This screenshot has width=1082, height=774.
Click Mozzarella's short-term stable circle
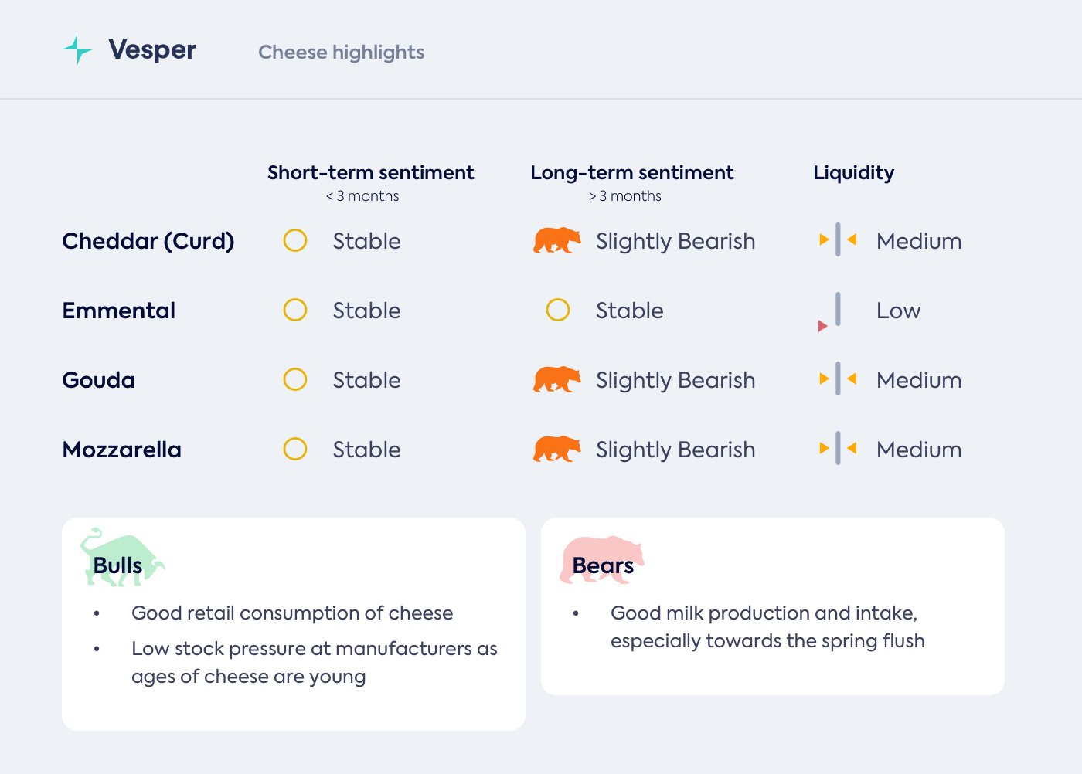[295, 449]
